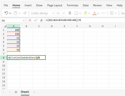Expand the font size 11 dropdown

(x=63, y=13)
